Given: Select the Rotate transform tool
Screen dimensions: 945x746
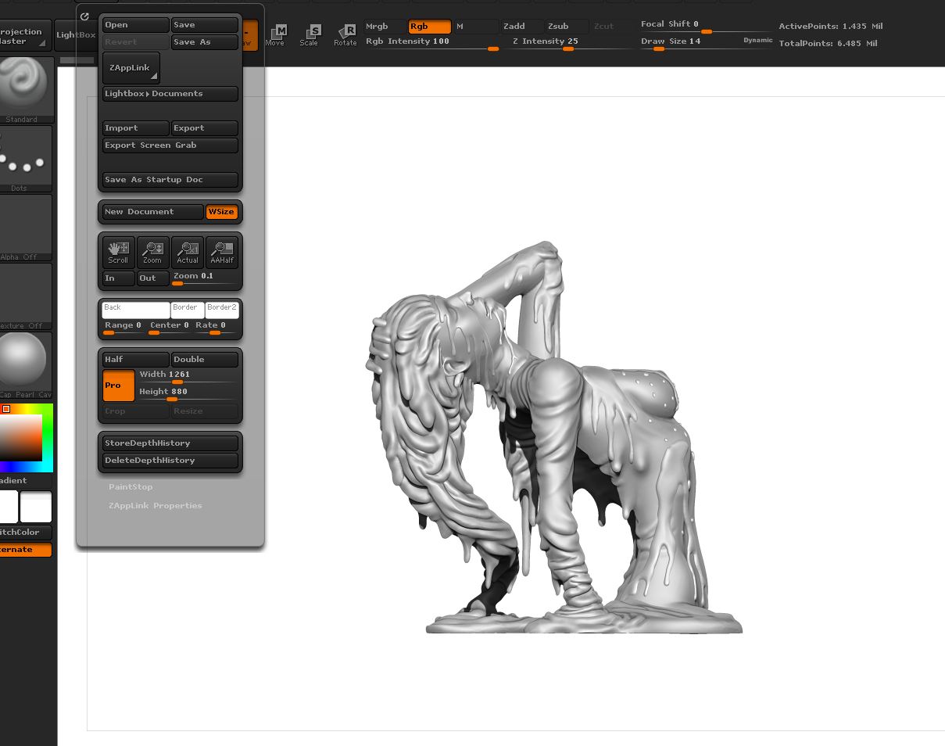Looking at the screenshot, I should click(x=345, y=35).
